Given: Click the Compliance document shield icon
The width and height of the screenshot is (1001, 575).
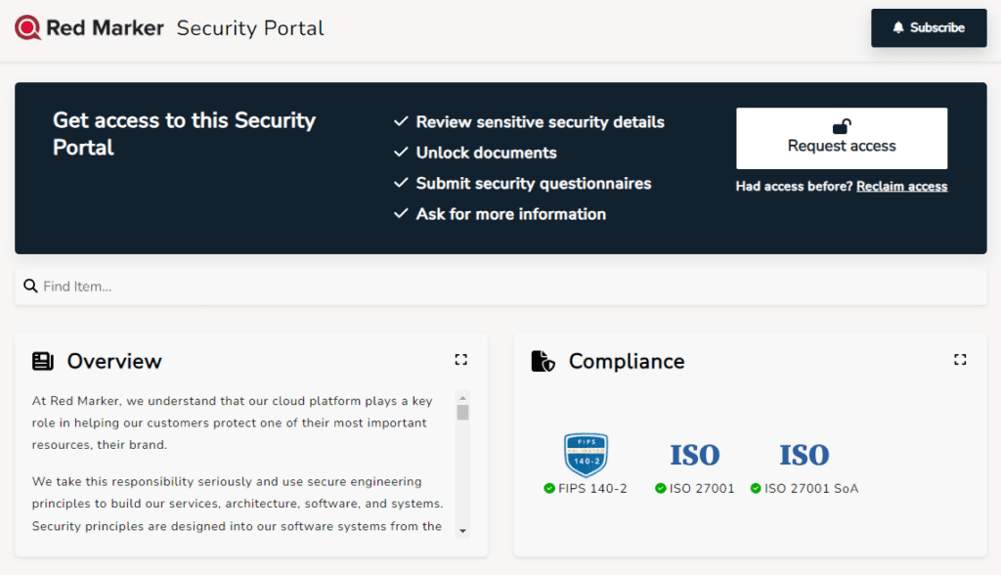Looking at the screenshot, I should pyautogui.click(x=543, y=362).
